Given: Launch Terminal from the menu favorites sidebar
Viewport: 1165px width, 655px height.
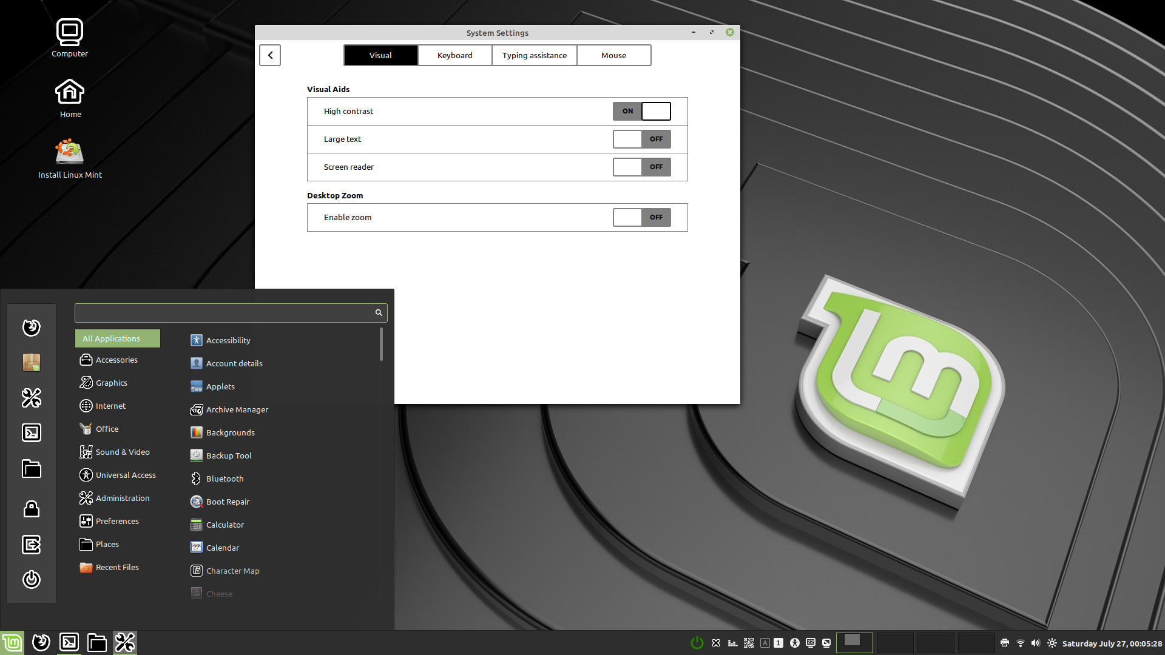Looking at the screenshot, I should (32, 432).
